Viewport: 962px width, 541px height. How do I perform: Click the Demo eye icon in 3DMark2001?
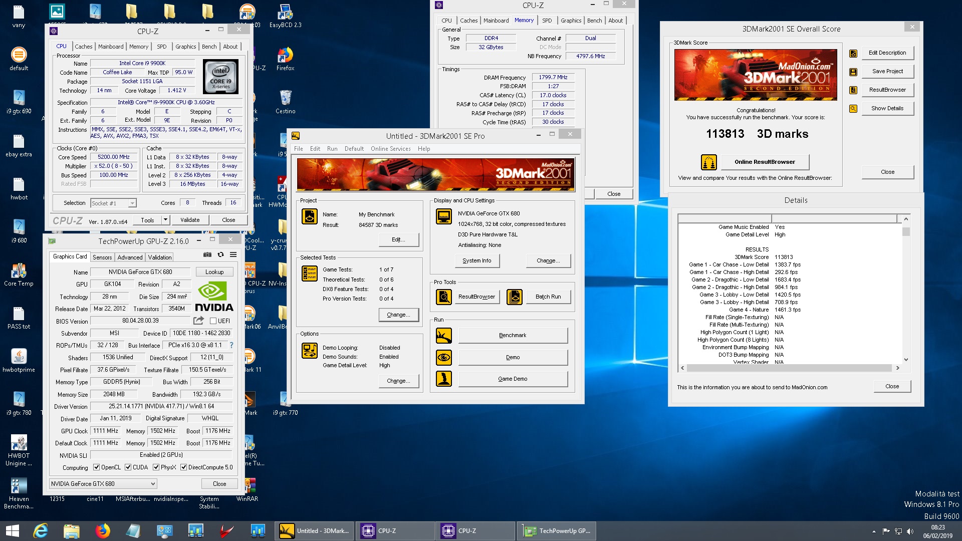tap(443, 357)
